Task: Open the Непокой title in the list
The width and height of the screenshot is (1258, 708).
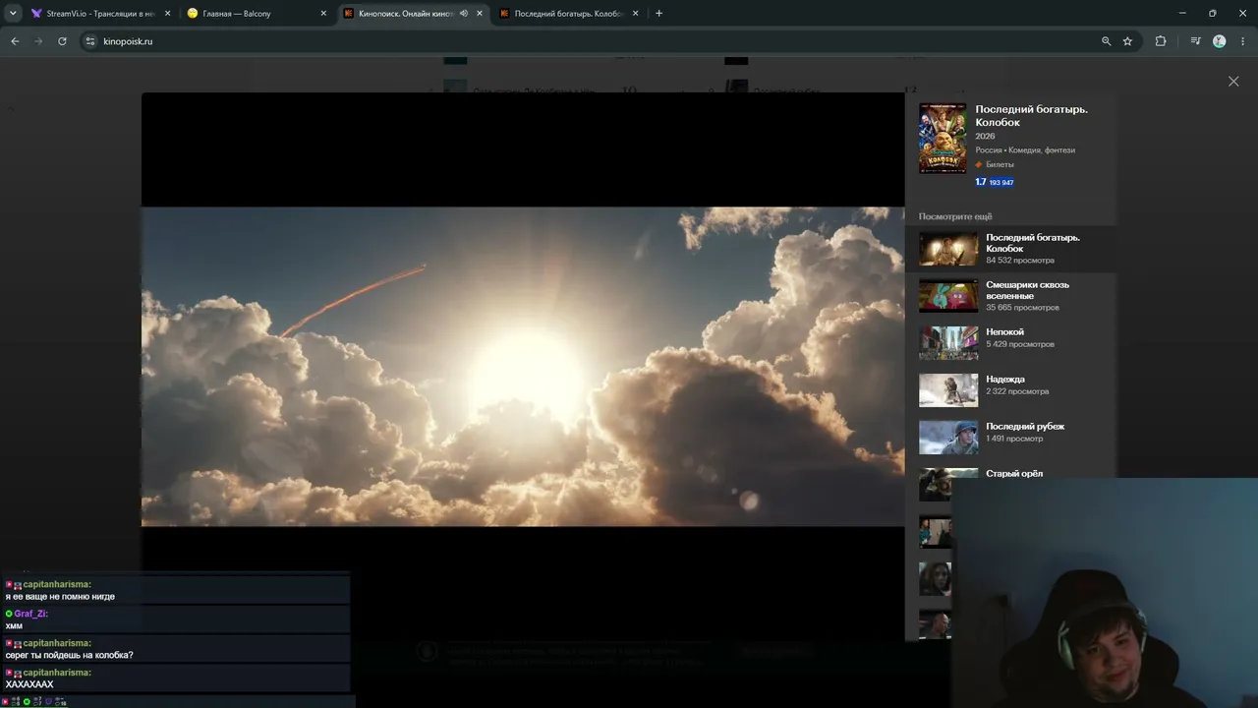Action: 1004,332
